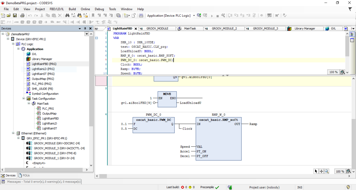Collapse the VAR block in declaration editor

pyautogui.click(x=96, y=38)
